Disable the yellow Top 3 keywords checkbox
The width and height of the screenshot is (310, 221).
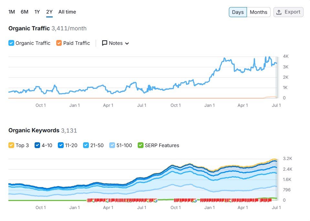(11, 146)
